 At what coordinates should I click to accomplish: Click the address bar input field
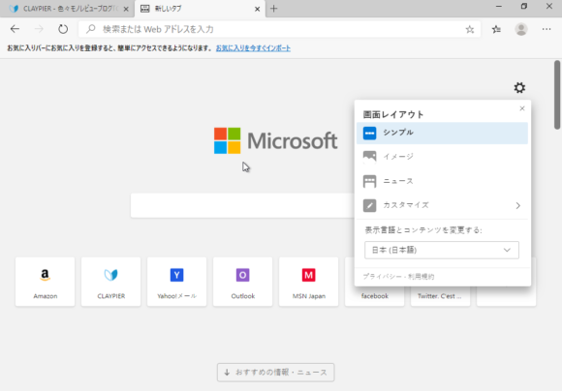pyautogui.click(x=280, y=29)
